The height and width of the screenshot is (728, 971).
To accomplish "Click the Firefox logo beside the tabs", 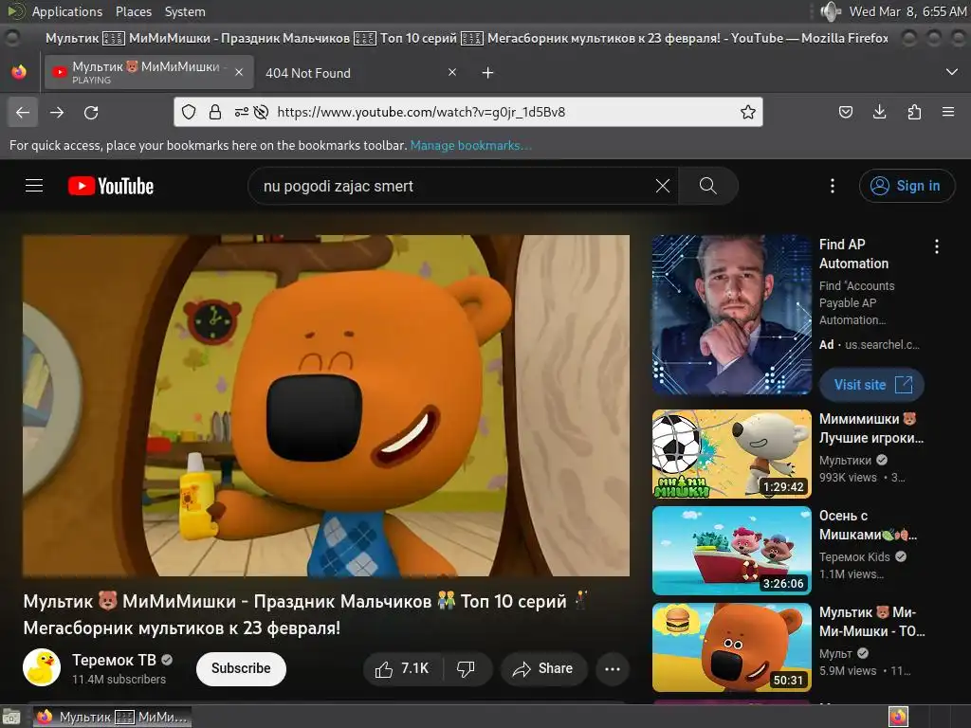I will point(19,72).
